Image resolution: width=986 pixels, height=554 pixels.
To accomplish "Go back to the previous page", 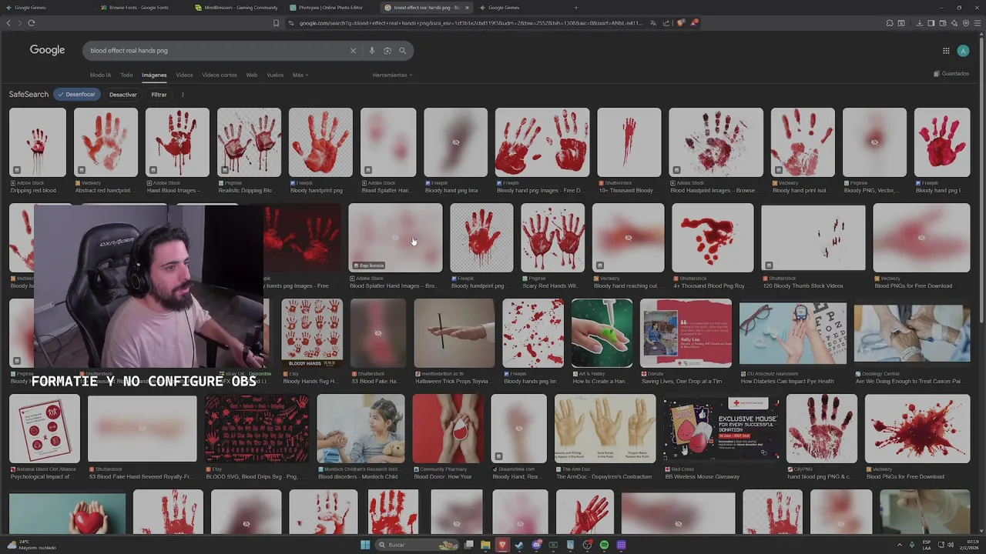I will point(8,23).
